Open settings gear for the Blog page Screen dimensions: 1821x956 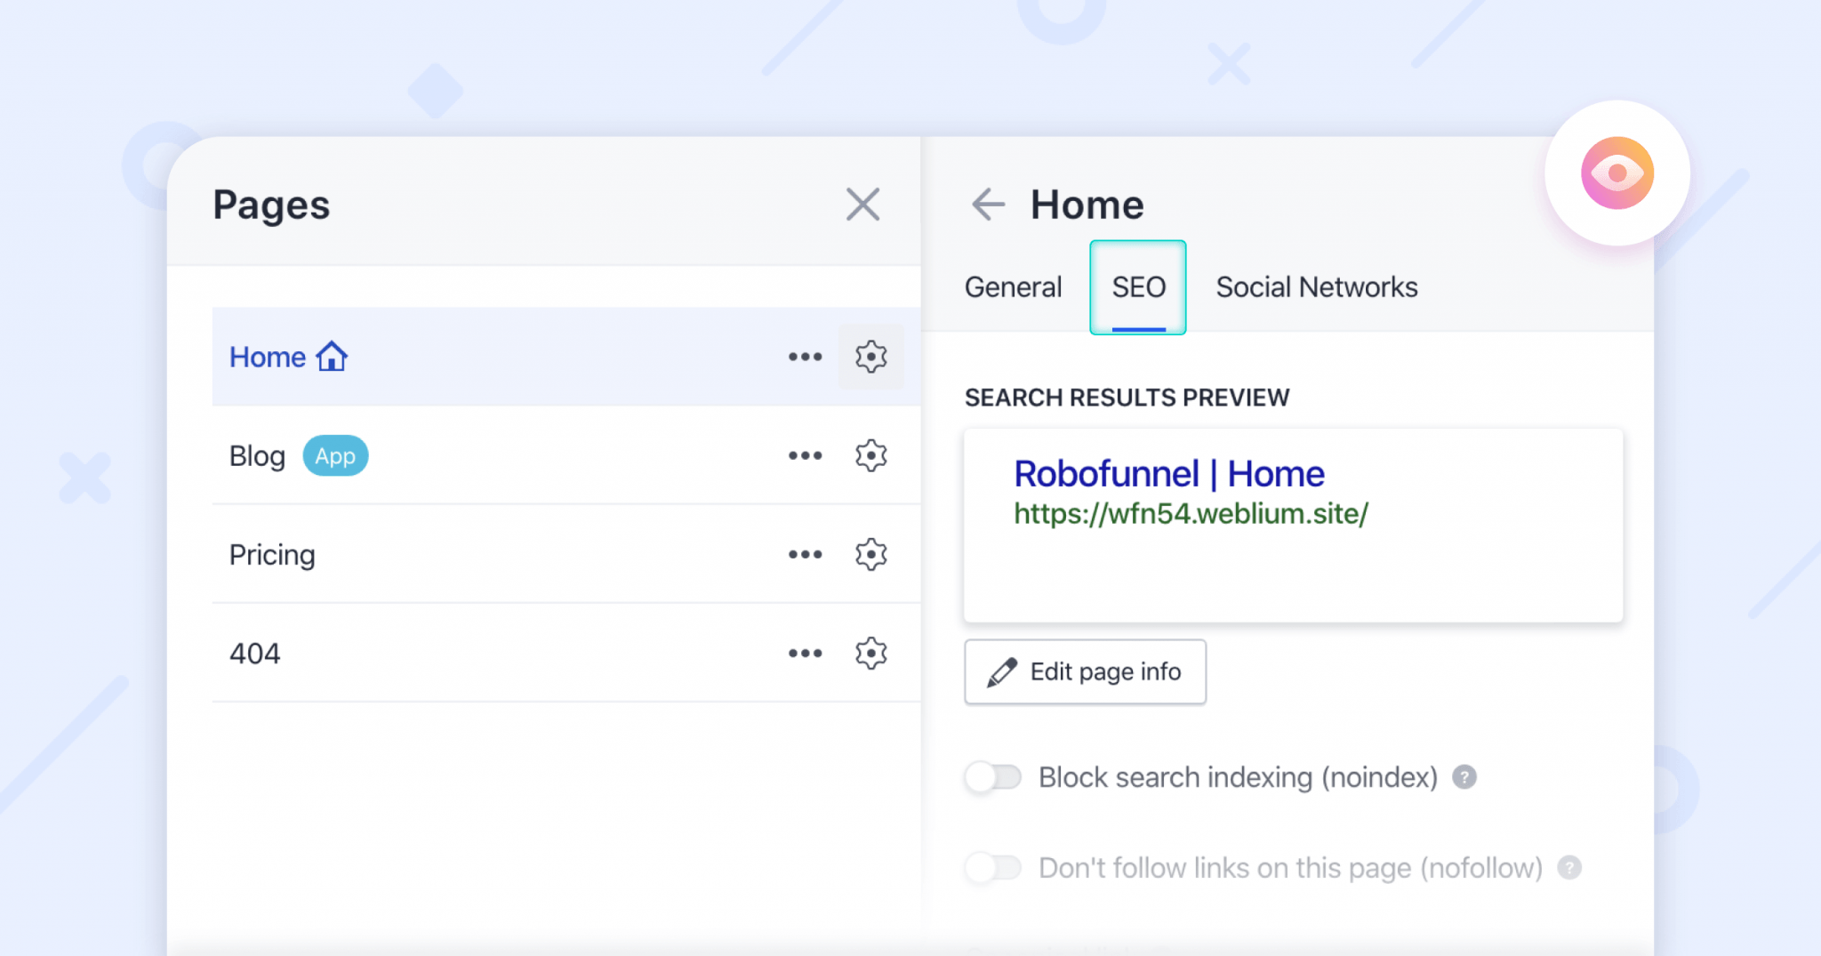pos(870,455)
